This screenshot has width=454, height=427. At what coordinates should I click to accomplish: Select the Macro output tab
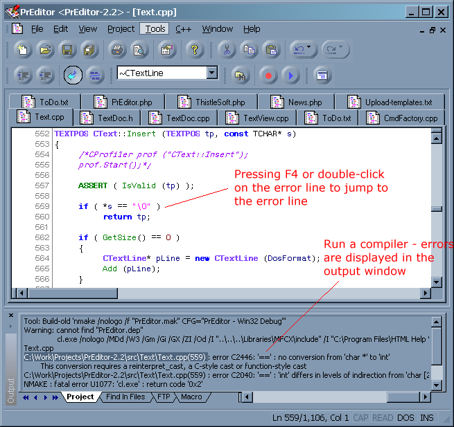pos(191,397)
